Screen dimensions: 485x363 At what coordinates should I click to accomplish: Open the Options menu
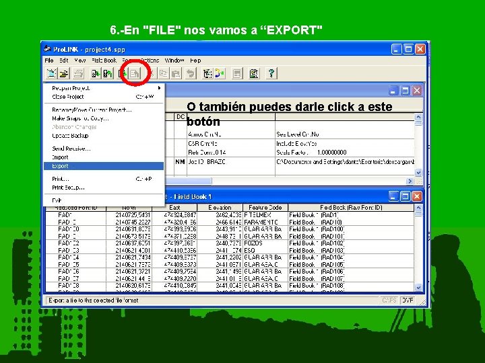(150, 61)
